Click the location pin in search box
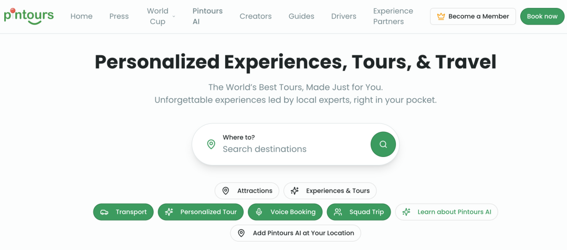Viewport: 567px width, 250px height. click(211, 144)
